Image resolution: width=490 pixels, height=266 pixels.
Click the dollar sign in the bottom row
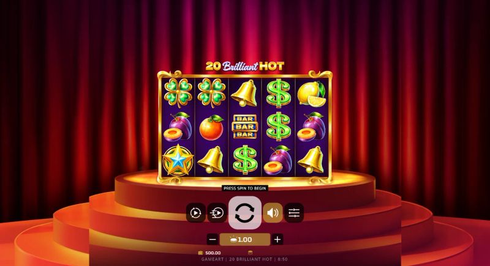[245, 160]
